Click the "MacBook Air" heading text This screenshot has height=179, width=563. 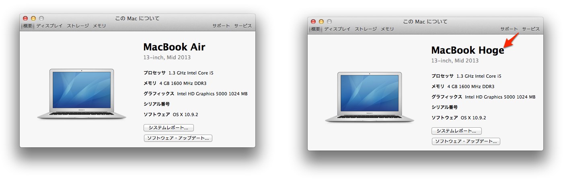pyautogui.click(x=174, y=47)
